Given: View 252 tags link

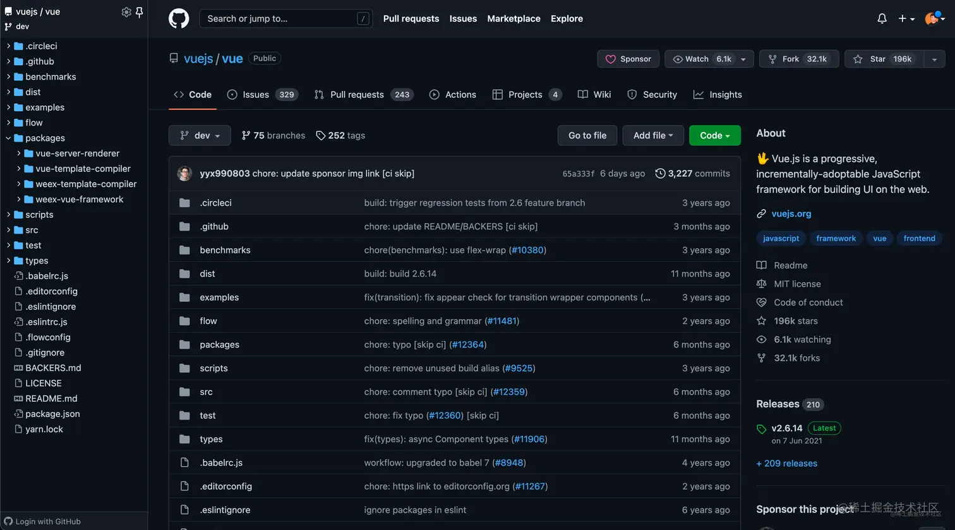Looking at the screenshot, I should tap(340, 135).
